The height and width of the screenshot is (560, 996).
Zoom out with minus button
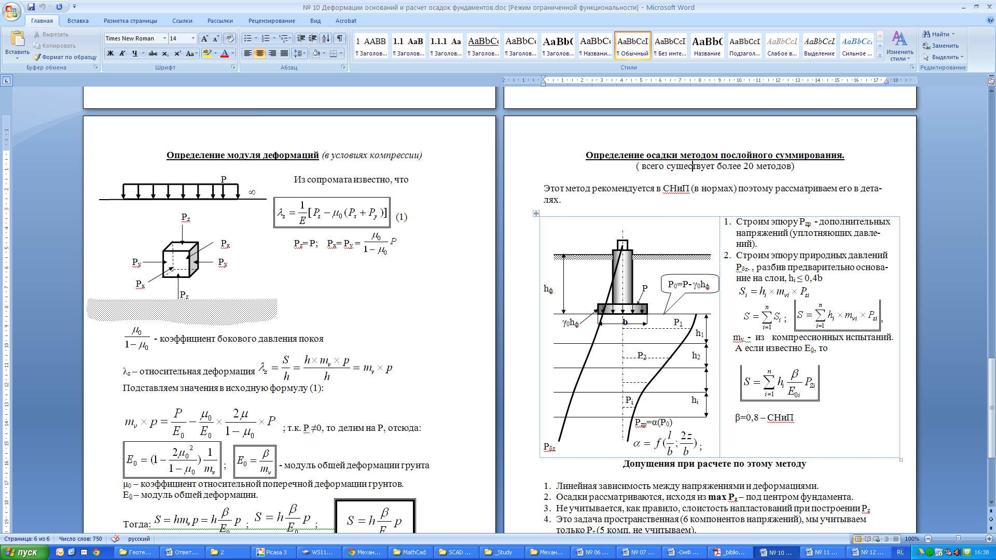[929, 539]
